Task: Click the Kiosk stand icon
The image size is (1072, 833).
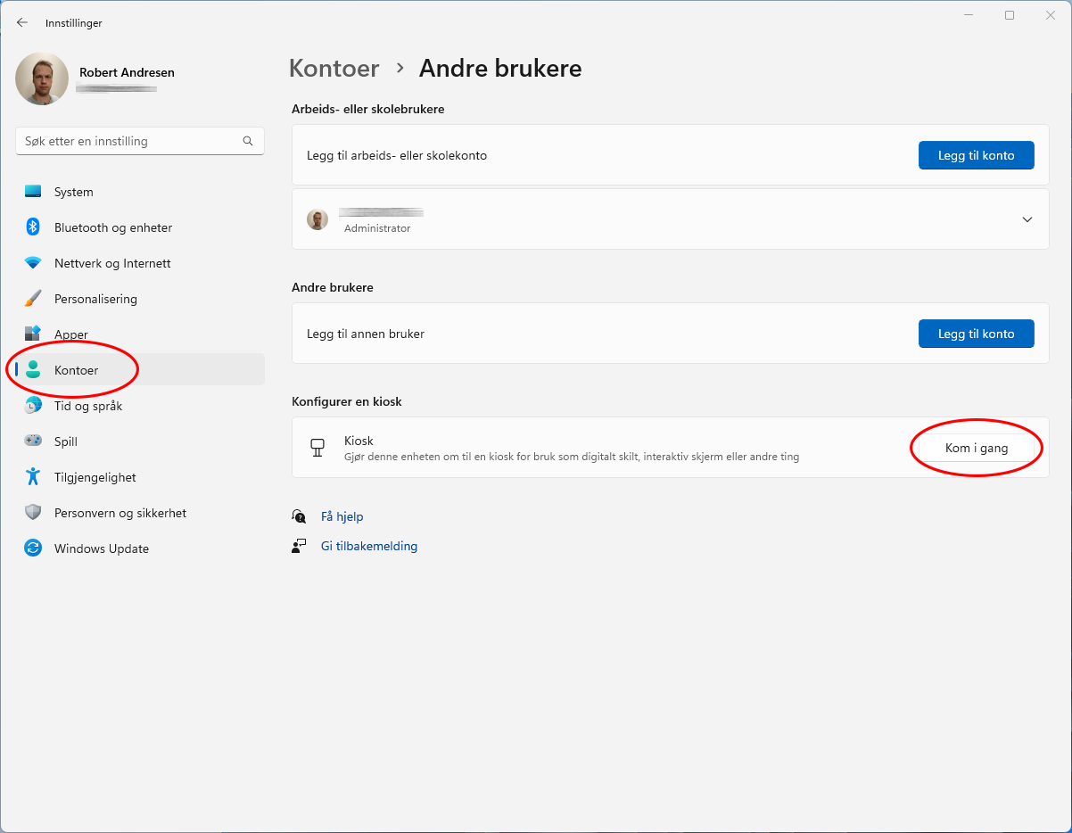Action: (x=317, y=448)
